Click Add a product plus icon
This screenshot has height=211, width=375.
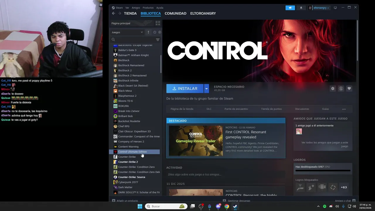[x=114, y=201]
